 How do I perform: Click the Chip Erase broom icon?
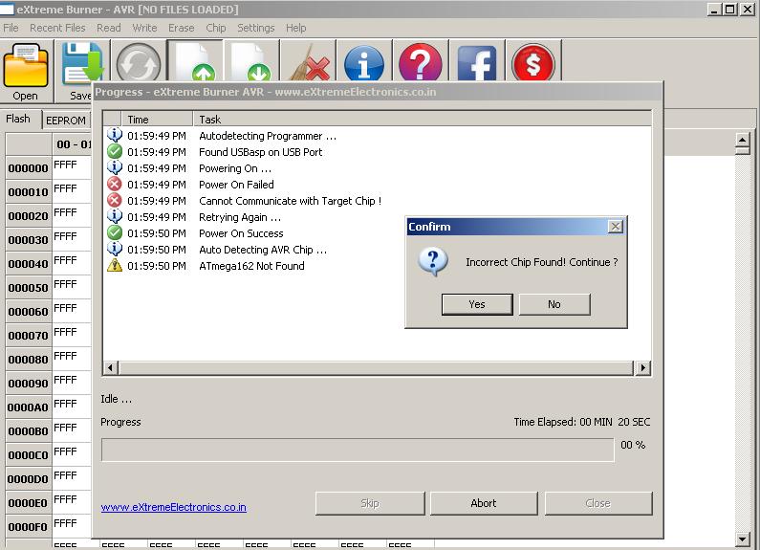point(310,63)
